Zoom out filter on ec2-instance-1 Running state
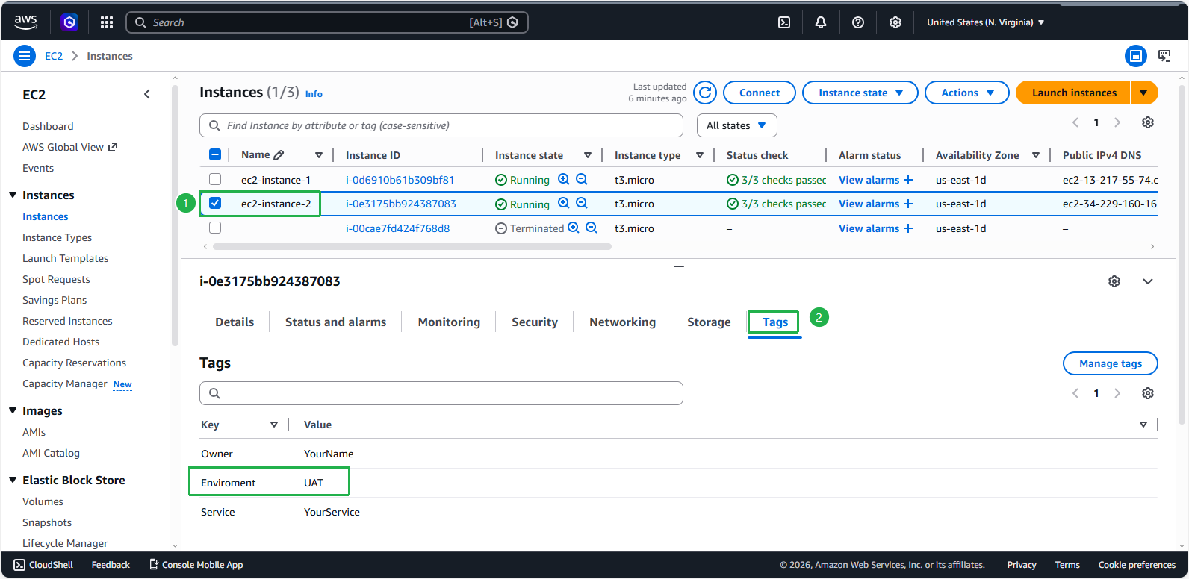 click(x=582, y=179)
